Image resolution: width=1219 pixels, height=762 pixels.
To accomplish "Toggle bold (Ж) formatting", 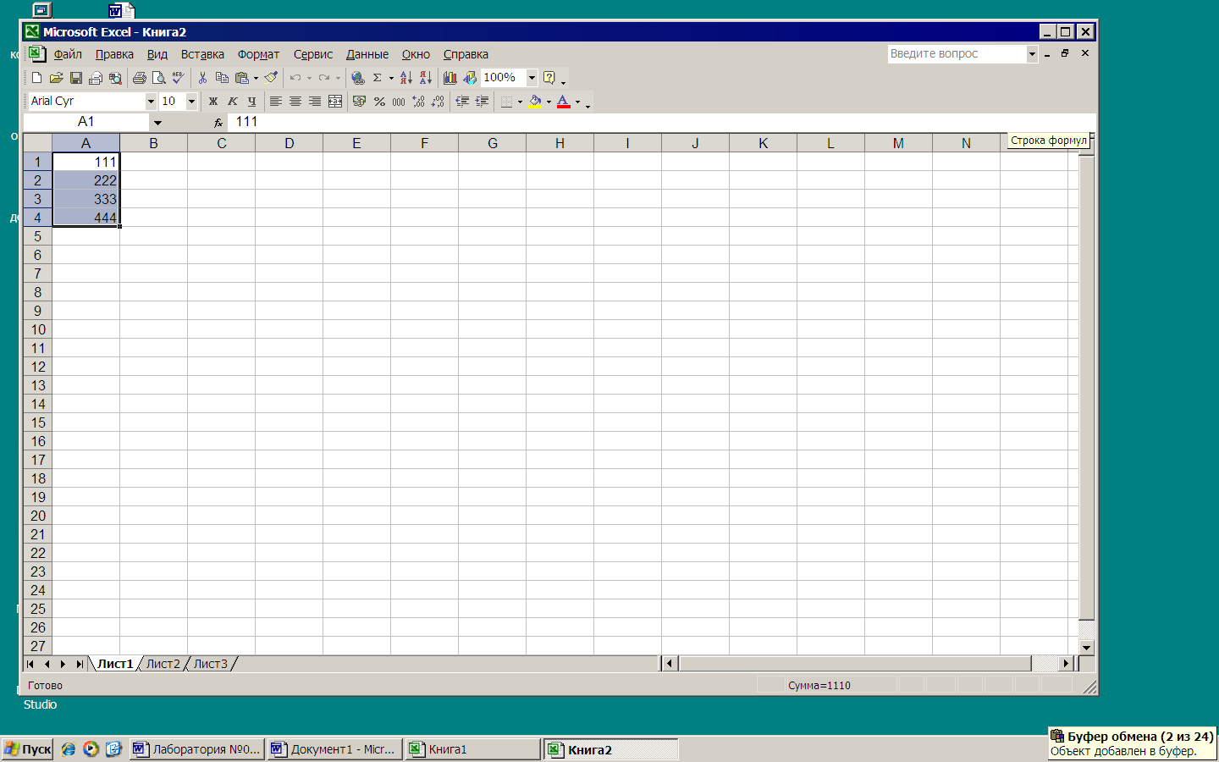I will 213,102.
